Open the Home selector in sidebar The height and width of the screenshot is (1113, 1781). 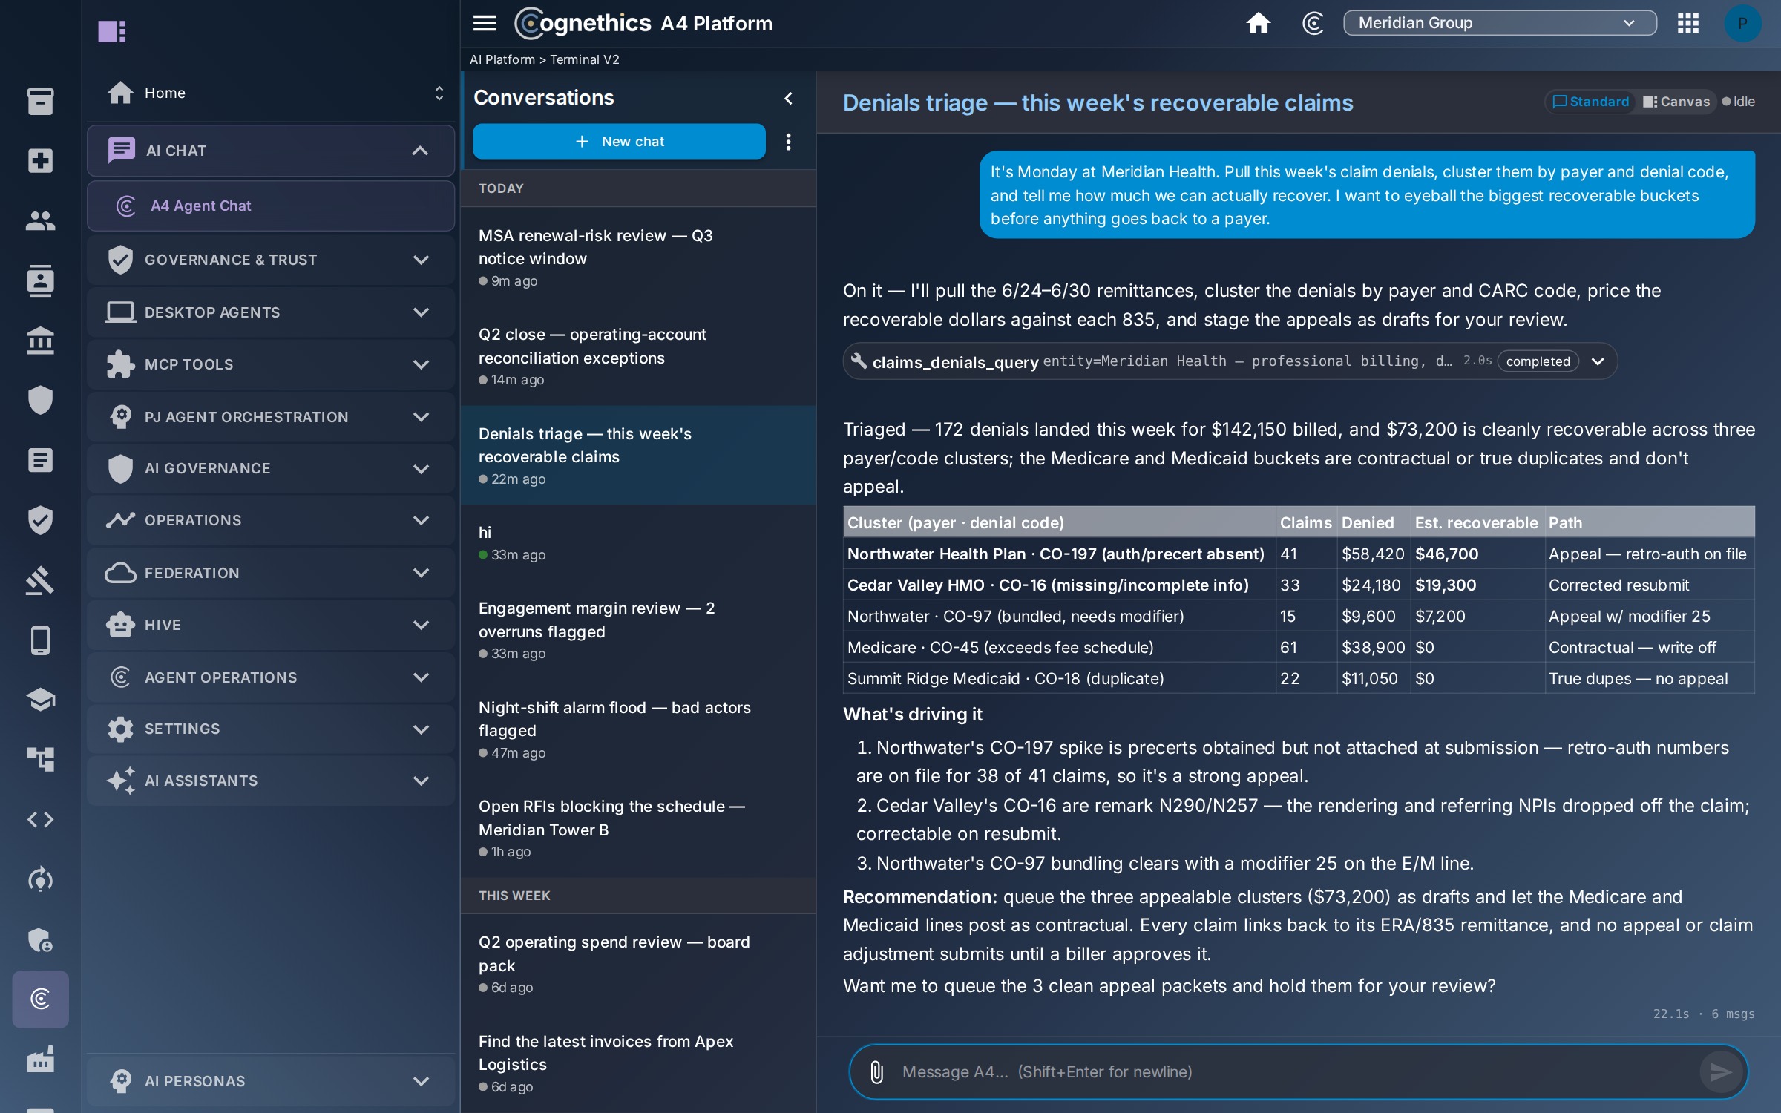[x=271, y=93]
